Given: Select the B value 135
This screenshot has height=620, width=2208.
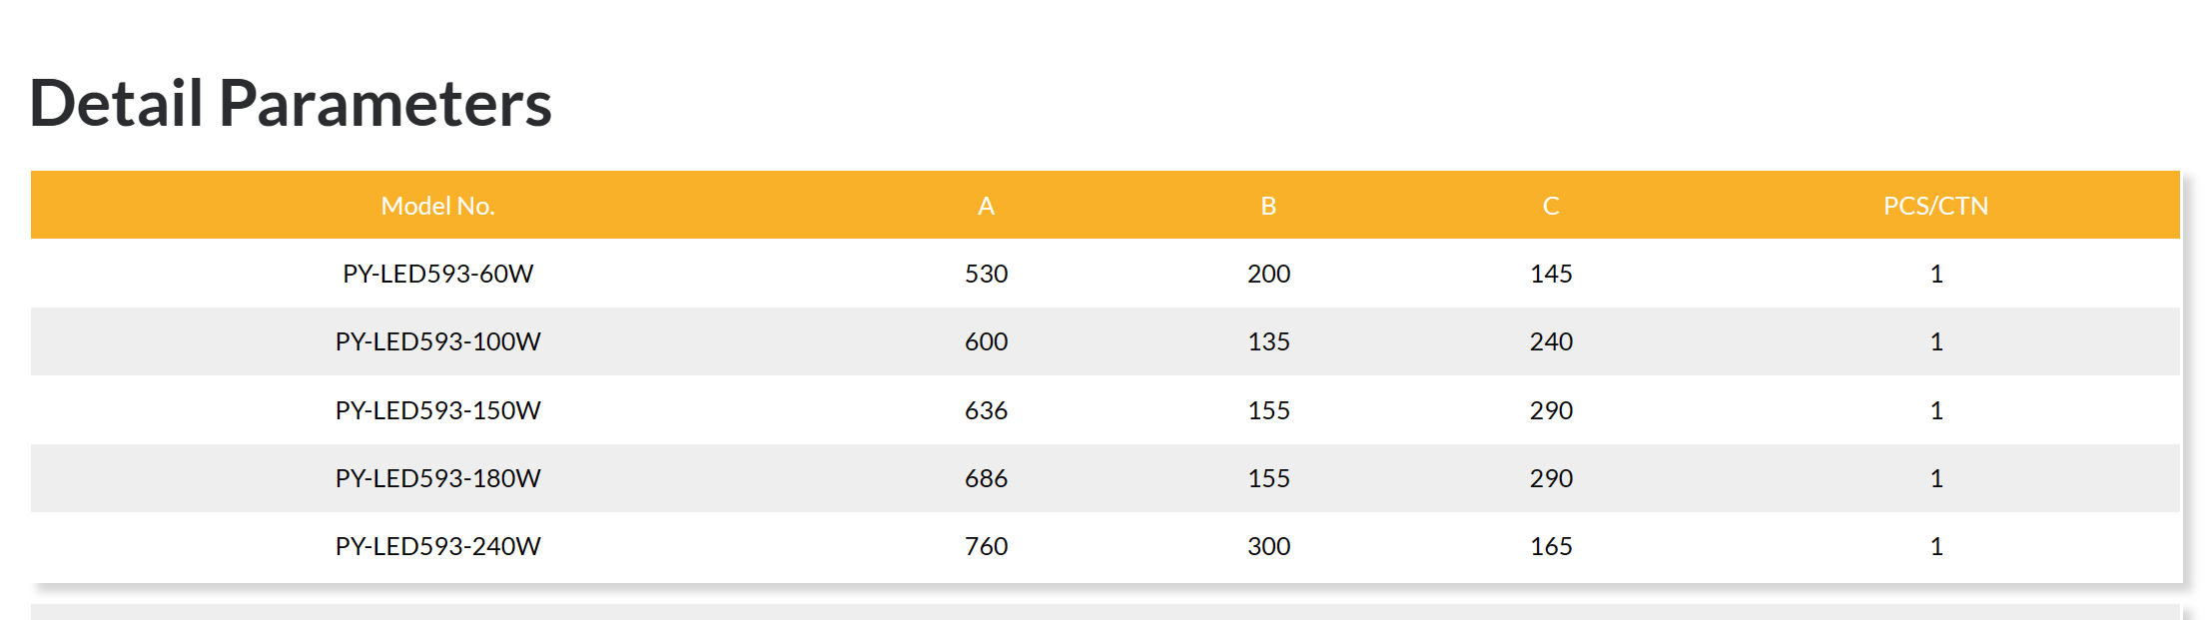Looking at the screenshot, I should coord(1268,341).
